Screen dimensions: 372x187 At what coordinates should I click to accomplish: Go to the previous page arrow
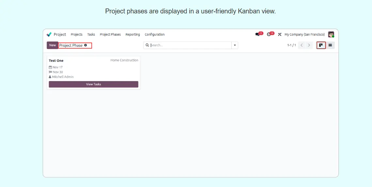(x=302, y=45)
